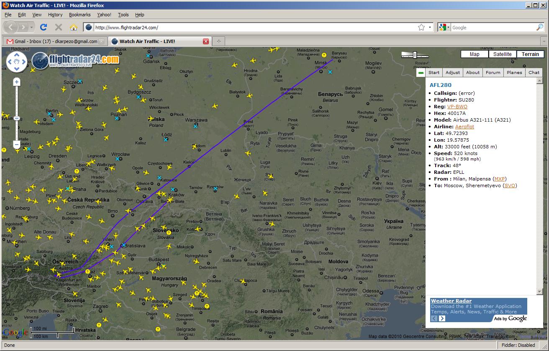This screenshot has height=351, width=549.
Task: Select the blue airport marker at Łódź
Action: click(x=166, y=139)
